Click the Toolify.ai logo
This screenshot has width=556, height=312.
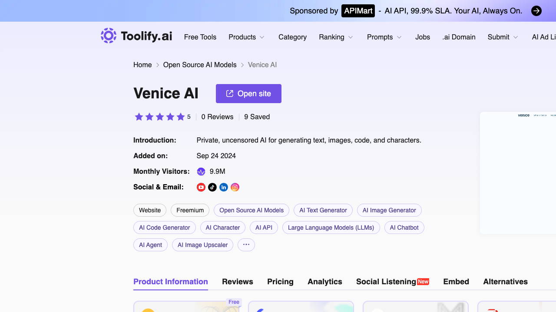tap(136, 36)
